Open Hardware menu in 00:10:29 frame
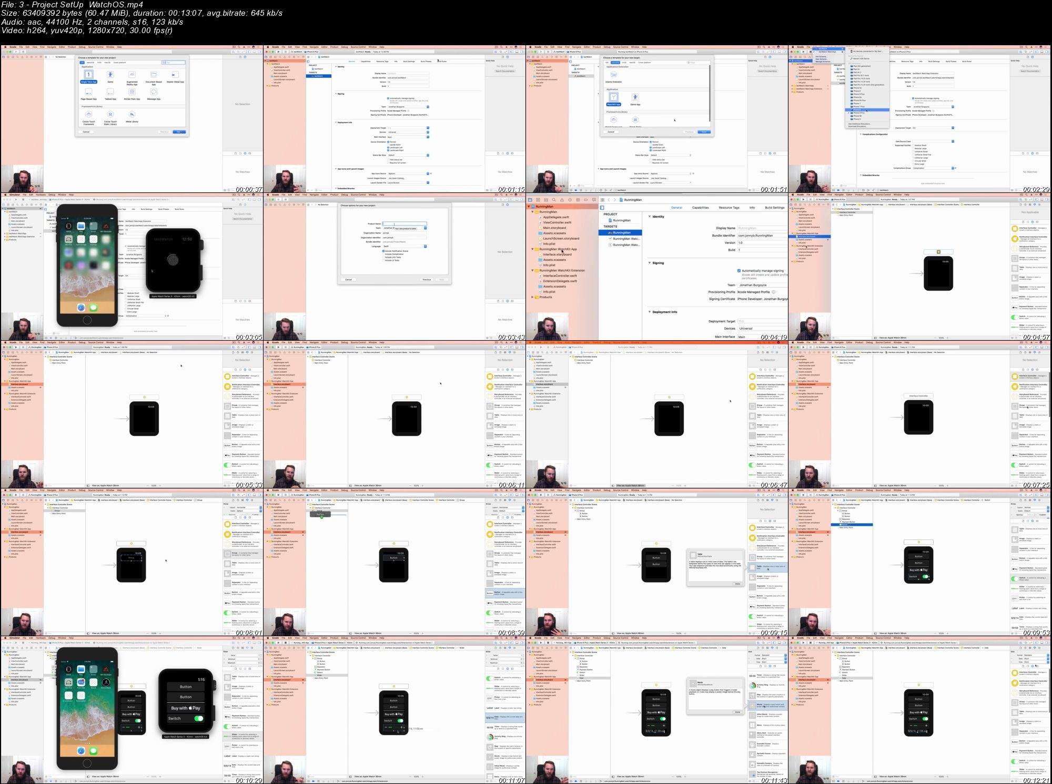Image resolution: width=1052 pixels, height=784 pixels. (41, 638)
